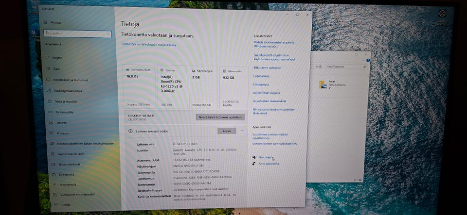Click Etsi asetus search field
Image resolution: width=467 pixels, height=215 pixels.
pyautogui.click(x=78, y=34)
